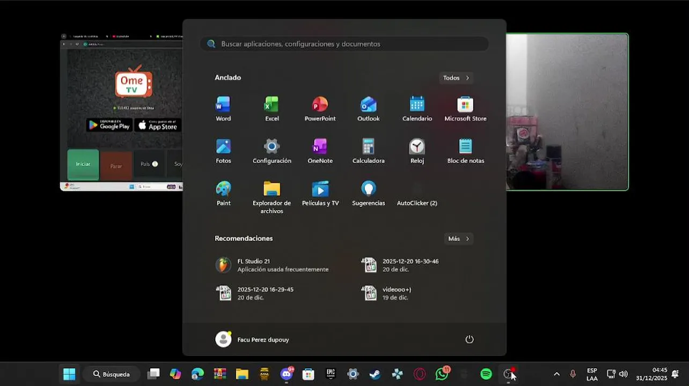Open Calendario pinned app
The width and height of the screenshot is (689, 386).
(x=417, y=109)
